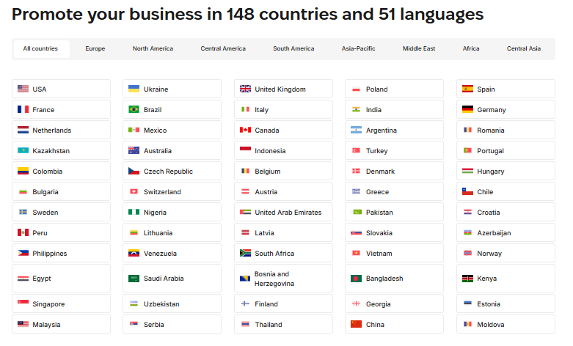Viewport: 573px width, 346px height.
Task: Switch to South America tab
Action: tap(293, 49)
